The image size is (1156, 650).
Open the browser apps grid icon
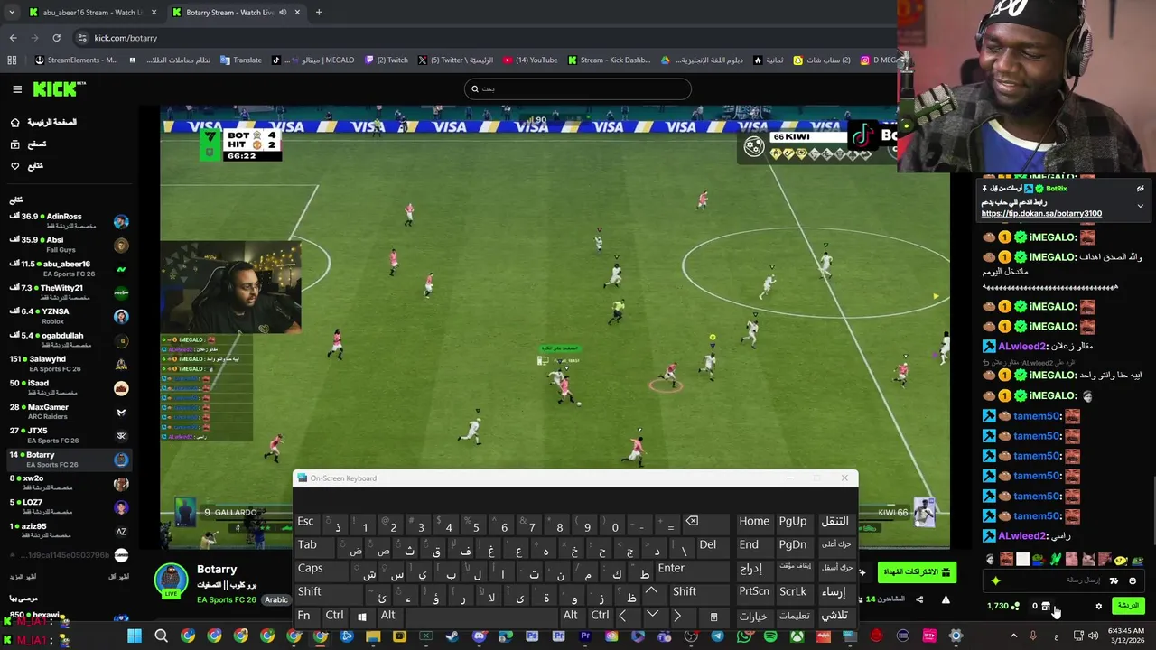12,60
